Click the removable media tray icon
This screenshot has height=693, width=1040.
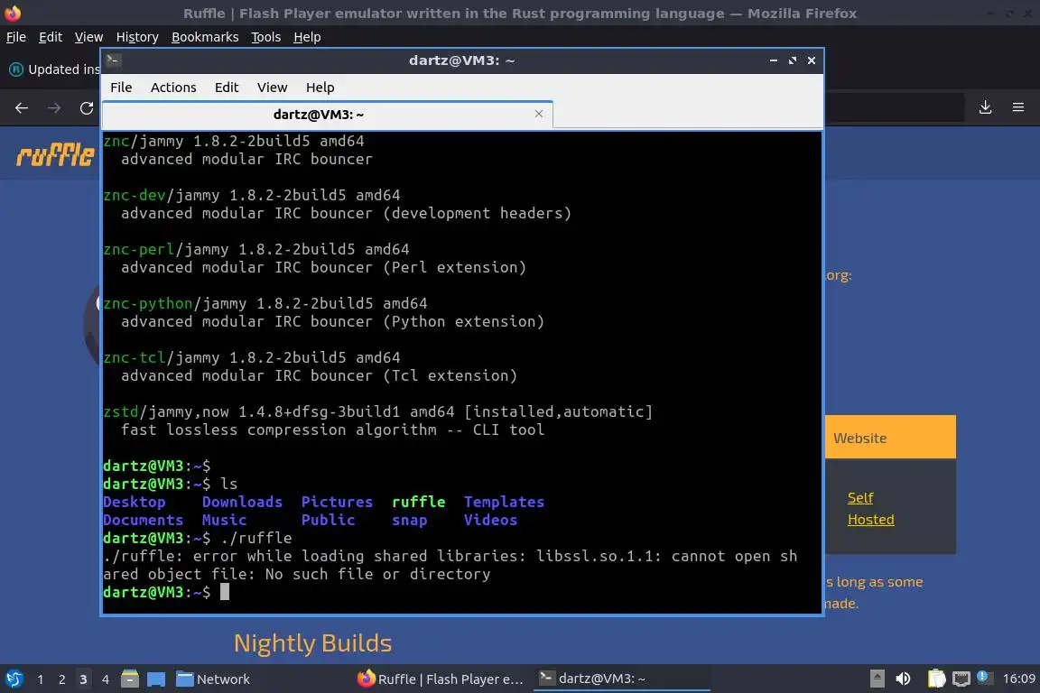click(x=877, y=679)
